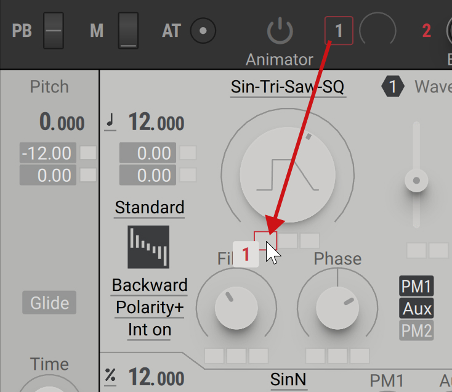452x392 pixels.
Task: Toggle the PM1 routing button
Action: [416, 286]
